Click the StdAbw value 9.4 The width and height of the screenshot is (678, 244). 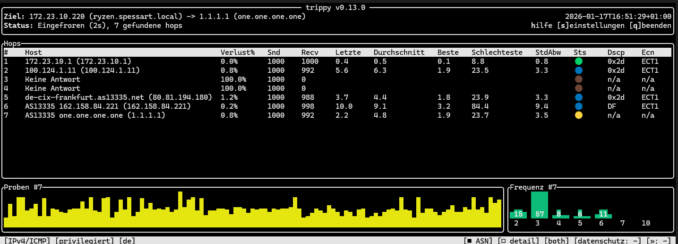[541, 106]
